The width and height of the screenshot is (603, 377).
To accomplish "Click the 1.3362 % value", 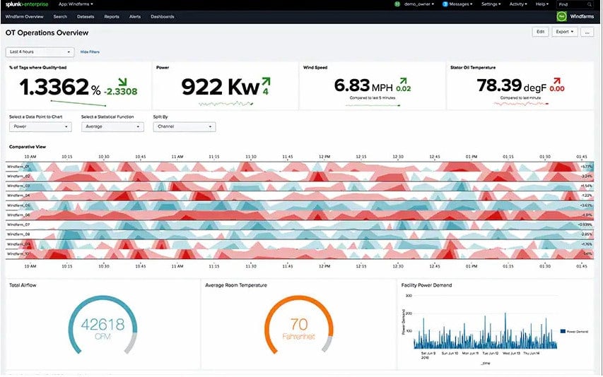I will coord(60,87).
